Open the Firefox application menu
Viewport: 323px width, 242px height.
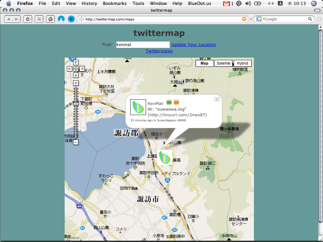tap(25, 3)
